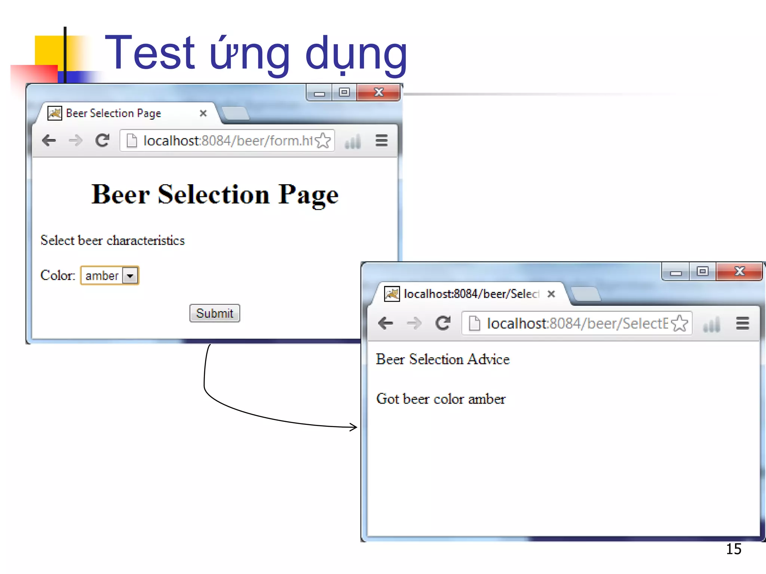Reload the Beer Selection Page window
Image resolution: width=766 pixels, height=574 pixels.
(102, 141)
